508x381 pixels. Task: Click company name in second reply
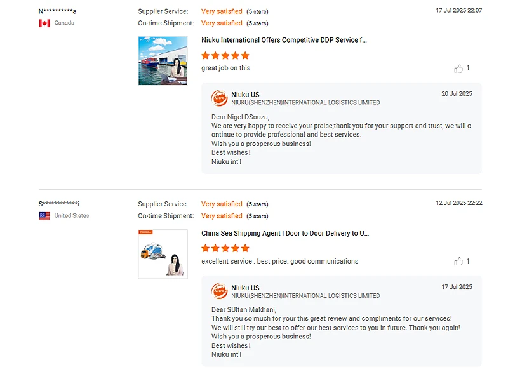pos(305,296)
